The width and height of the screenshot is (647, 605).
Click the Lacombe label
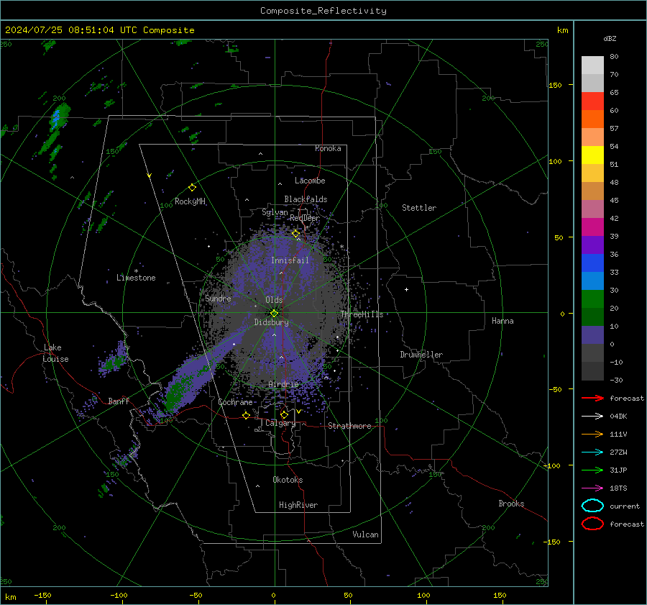(x=310, y=181)
